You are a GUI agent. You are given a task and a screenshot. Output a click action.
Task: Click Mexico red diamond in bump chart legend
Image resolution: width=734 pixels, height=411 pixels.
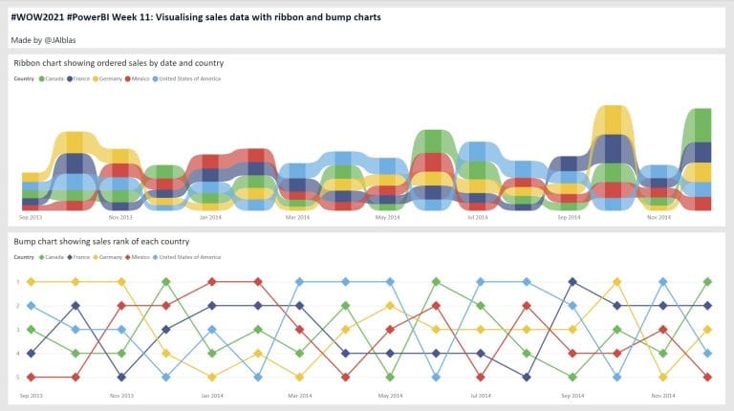point(128,257)
